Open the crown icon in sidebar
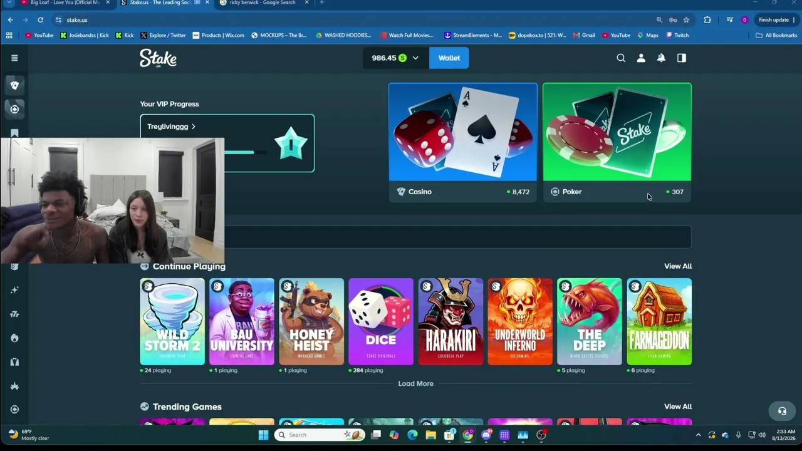 click(14, 386)
